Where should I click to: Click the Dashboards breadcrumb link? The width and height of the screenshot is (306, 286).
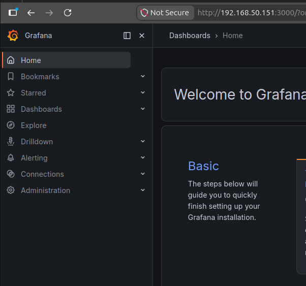[190, 36]
